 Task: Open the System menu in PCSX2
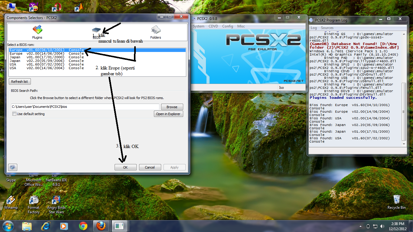(198, 26)
